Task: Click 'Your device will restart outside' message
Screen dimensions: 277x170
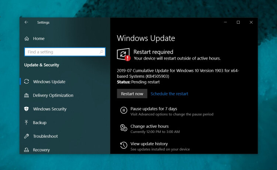Action: (177, 59)
